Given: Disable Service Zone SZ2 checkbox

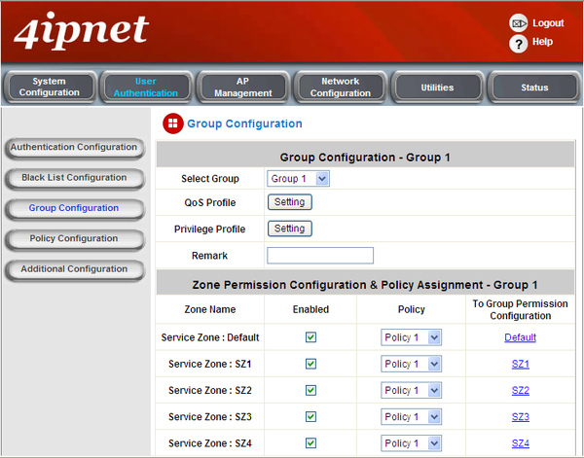Looking at the screenshot, I should tap(310, 390).
